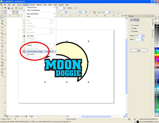This screenshot has height=123, width=159.
Task: Select the Connector tool in toolbox
Action: [x=2, y=59]
